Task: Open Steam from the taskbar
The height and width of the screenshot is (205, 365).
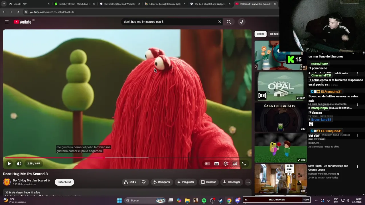Action: pyautogui.click(x=220, y=200)
